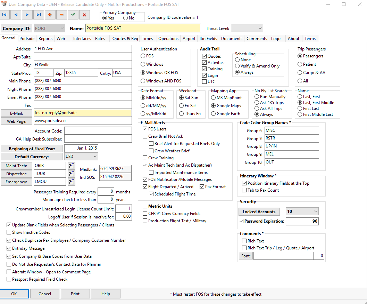Image resolution: width=367 pixels, height=304 pixels.
Task: Open the Locked Accounts count dropdown
Action: (x=302, y=211)
